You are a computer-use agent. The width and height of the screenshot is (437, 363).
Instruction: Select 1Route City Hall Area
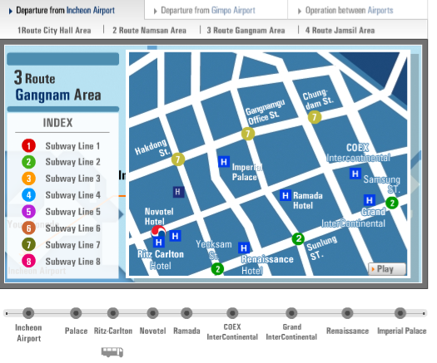pyautogui.click(x=54, y=30)
